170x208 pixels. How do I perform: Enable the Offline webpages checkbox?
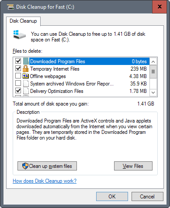click(18, 76)
